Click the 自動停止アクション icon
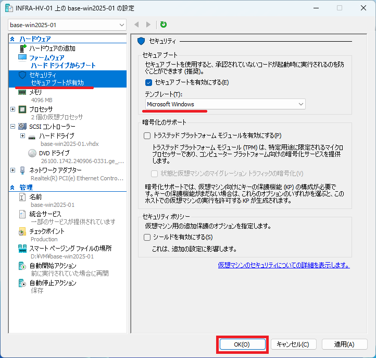Viewport: 376px width, 358px height. (x=22, y=283)
